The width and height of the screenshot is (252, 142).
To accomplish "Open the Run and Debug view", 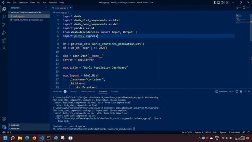I will pyautogui.click(x=4, y=32).
